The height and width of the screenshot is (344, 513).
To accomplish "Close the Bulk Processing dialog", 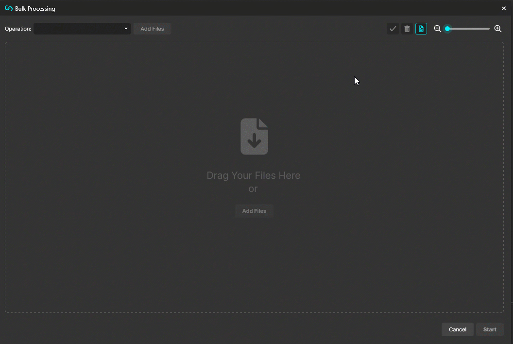I will pyautogui.click(x=503, y=9).
